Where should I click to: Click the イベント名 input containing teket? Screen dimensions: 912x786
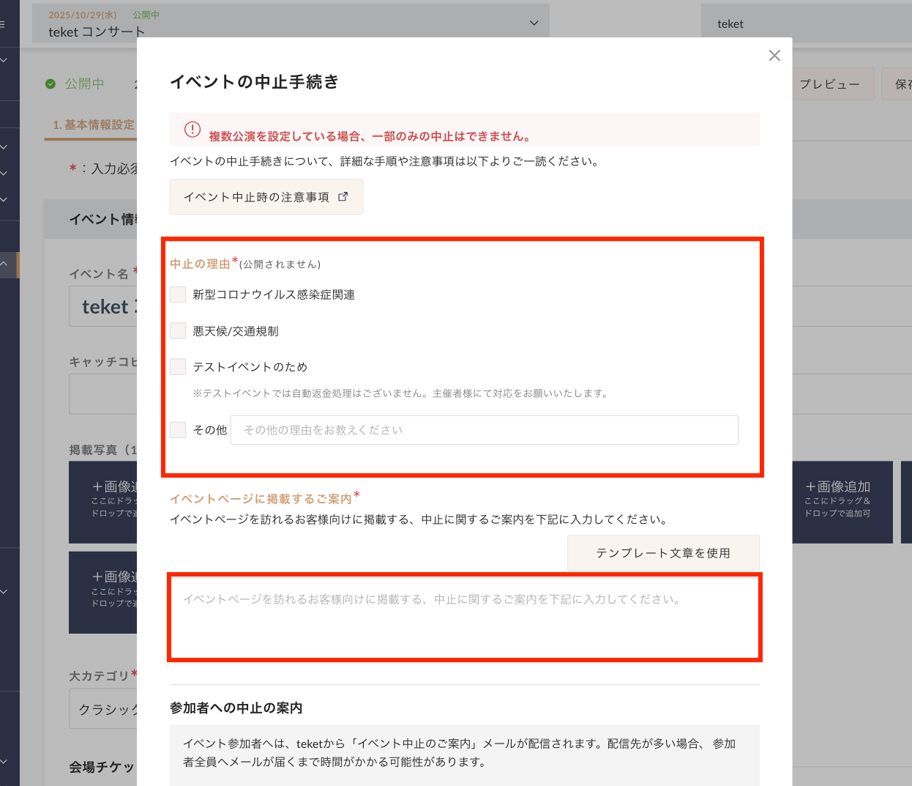coord(104,307)
